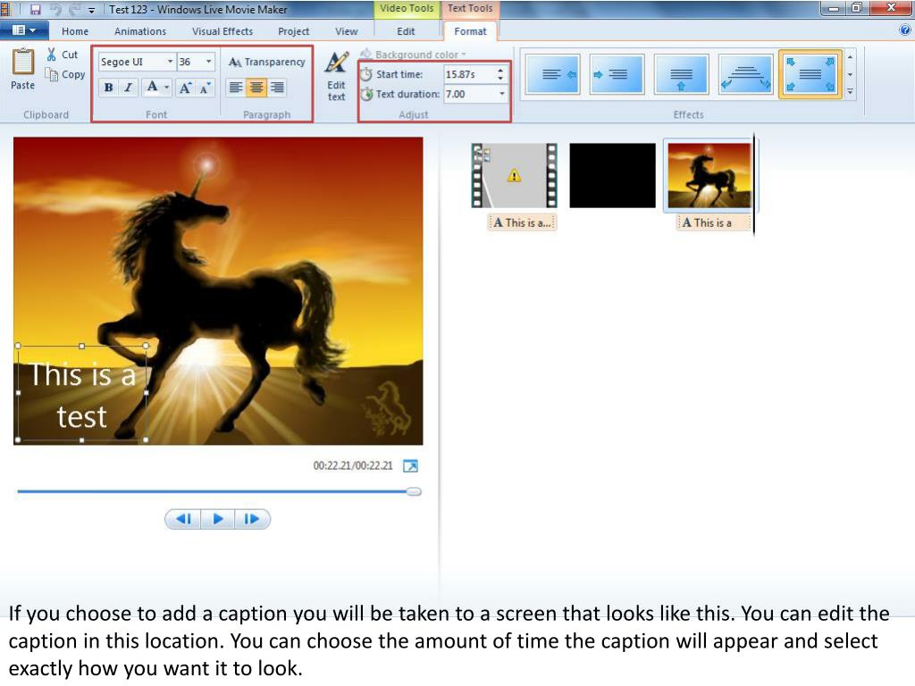
Task: Open the font color dropdown arrow
Action: (x=167, y=88)
